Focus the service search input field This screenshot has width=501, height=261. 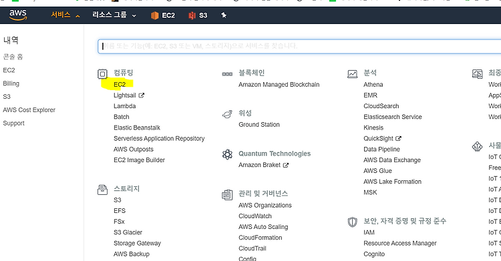point(299,46)
